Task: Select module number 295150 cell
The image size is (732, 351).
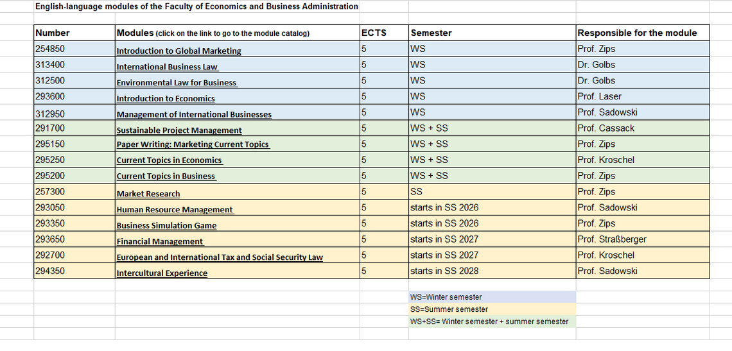Action: tap(74, 144)
